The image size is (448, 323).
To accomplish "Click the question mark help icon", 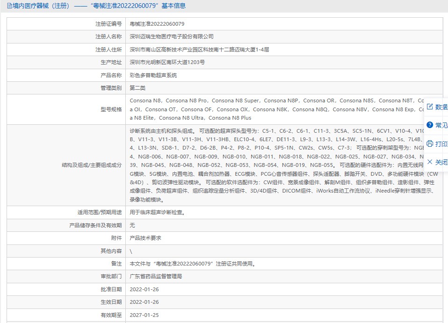I will coord(430,125).
